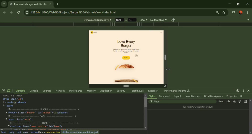
Task: View site information icon
Action: (x=27, y=12)
